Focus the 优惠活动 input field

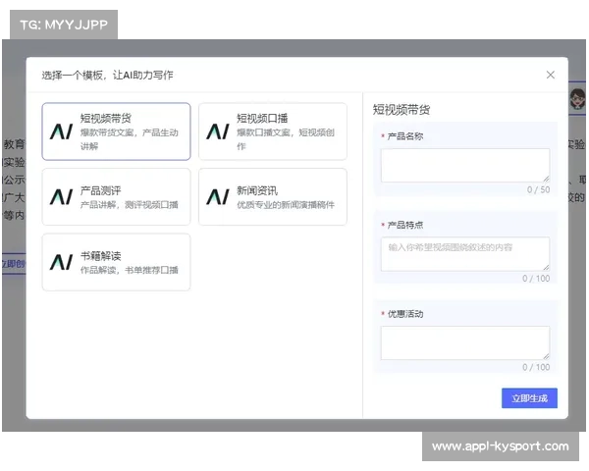pos(465,342)
